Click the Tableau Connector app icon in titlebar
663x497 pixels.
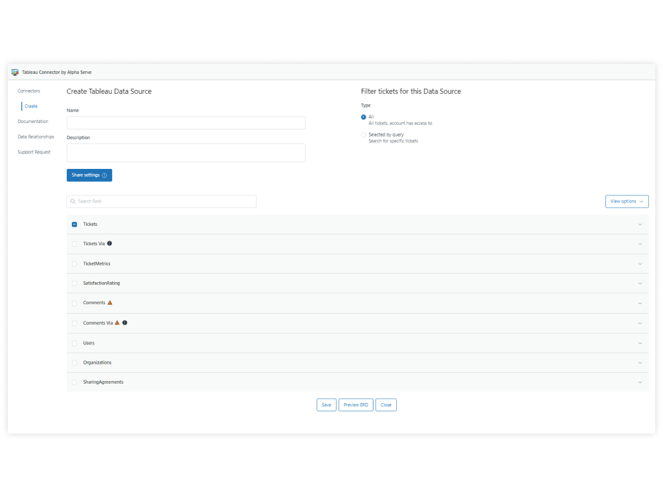click(x=14, y=72)
